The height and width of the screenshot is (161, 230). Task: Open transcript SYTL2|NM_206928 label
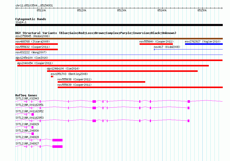tap(27, 137)
